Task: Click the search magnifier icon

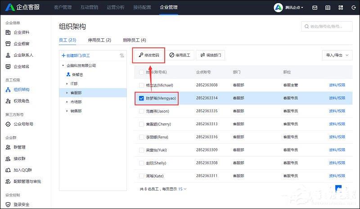Action: 306,27
